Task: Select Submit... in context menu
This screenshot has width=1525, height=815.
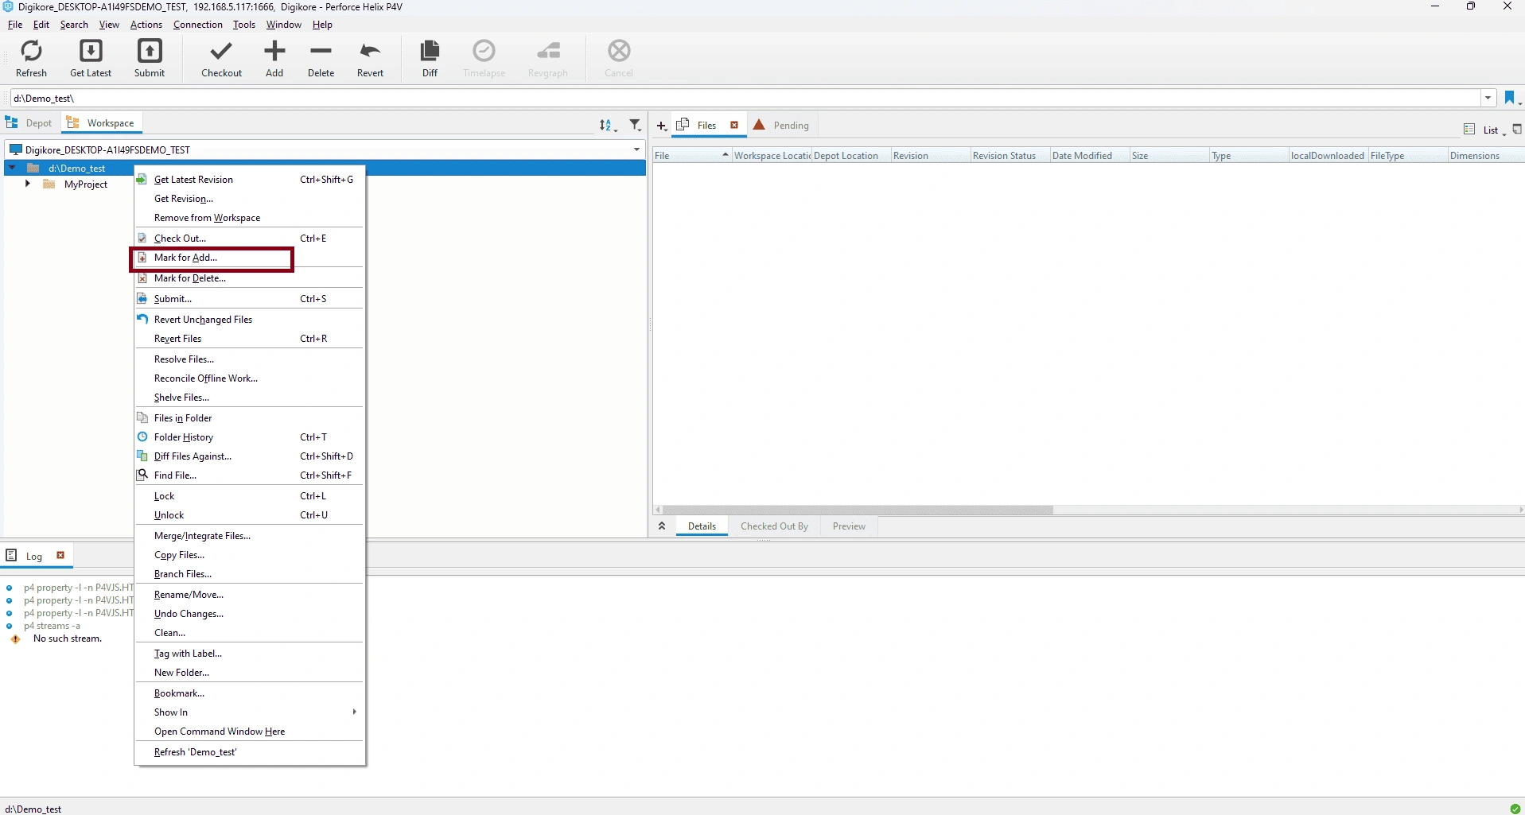Action: tap(249, 299)
